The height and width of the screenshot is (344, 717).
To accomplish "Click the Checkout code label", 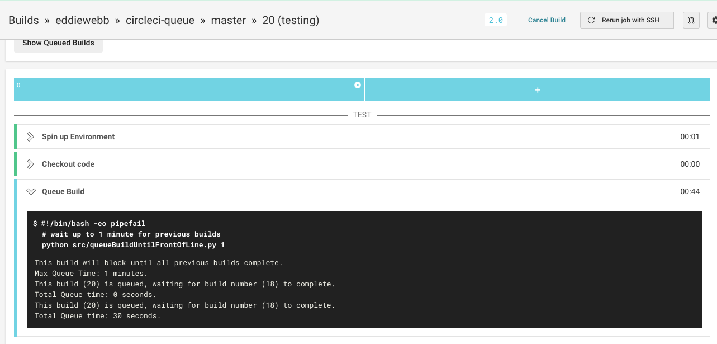I will coord(68,164).
